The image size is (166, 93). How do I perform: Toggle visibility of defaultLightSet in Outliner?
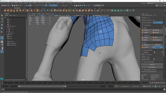pyautogui.click(x=8, y=43)
